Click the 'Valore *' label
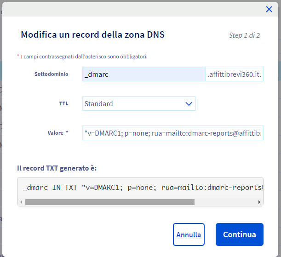281x257 pixels. point(58,133)
